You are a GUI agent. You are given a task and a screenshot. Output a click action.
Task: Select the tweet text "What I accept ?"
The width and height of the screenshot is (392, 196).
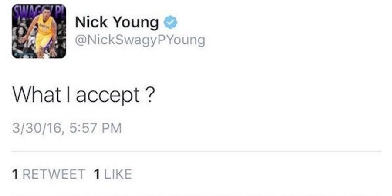[x=84, y=96]
